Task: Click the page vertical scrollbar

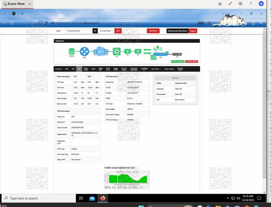Action: point(264,105)
